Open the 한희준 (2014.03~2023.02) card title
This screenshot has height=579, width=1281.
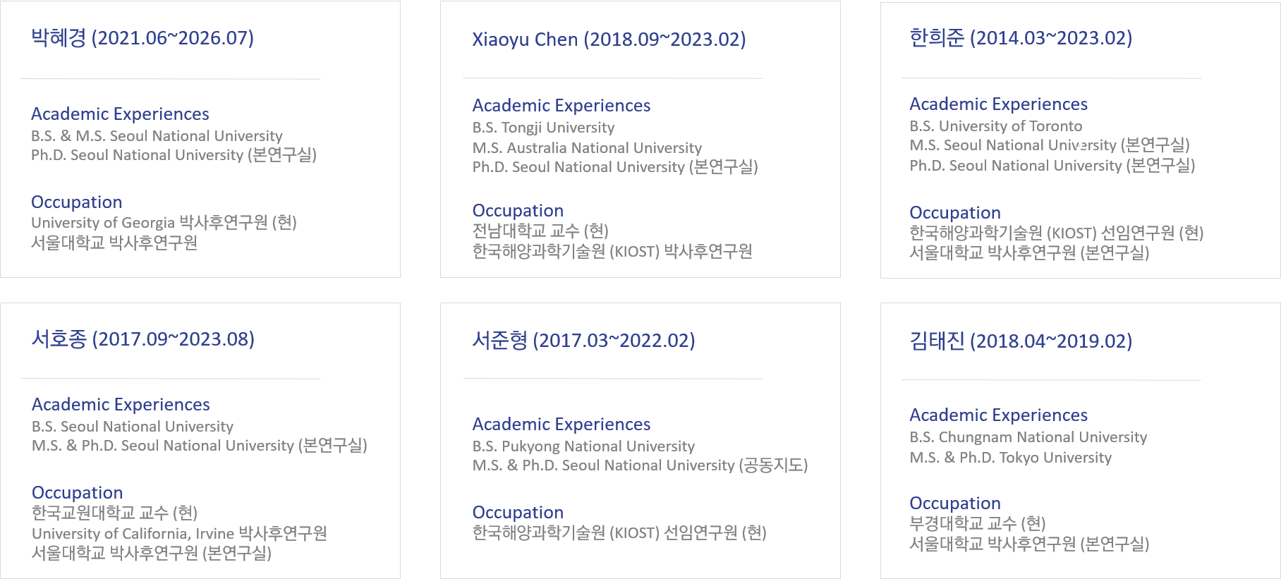coord(1021,38)
